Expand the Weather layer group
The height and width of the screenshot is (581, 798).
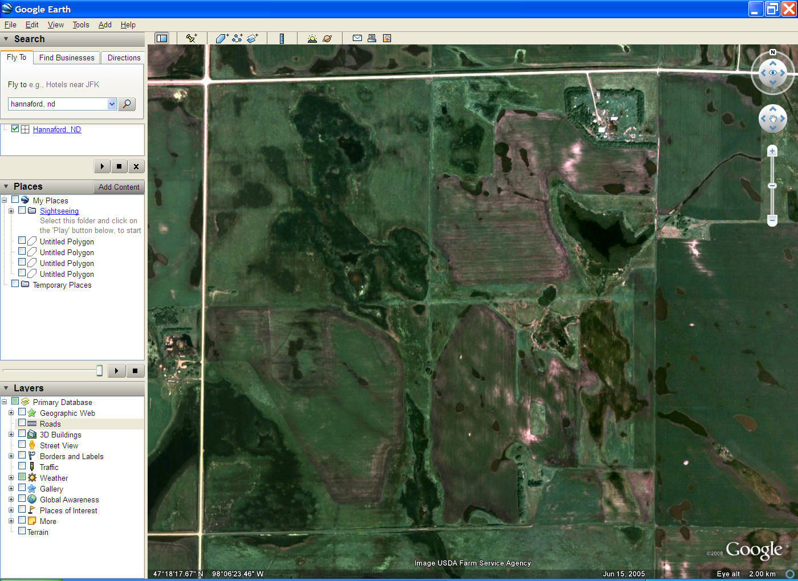(x=11, y=477)
